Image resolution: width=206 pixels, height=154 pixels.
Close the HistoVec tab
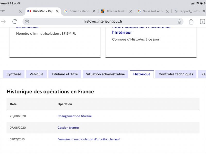tap(57, 11)
